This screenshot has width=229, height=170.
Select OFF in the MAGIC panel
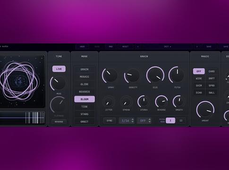click(199, 71)
